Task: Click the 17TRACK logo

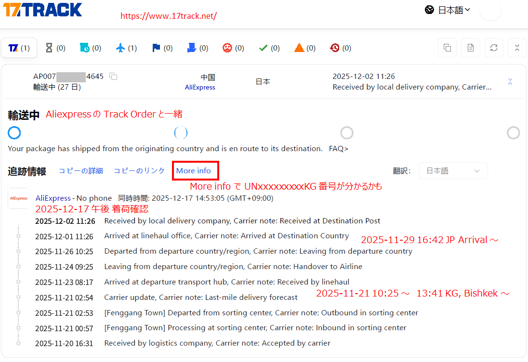Action: click(x=42, y=10)
